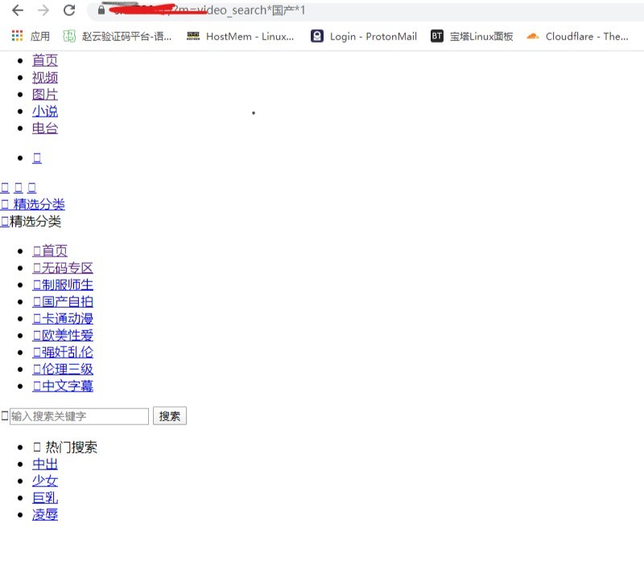The image size is (644, 561).
Task: Click the 赵云验证码平台 bookmark icon
Action: [x=69, y=35]
